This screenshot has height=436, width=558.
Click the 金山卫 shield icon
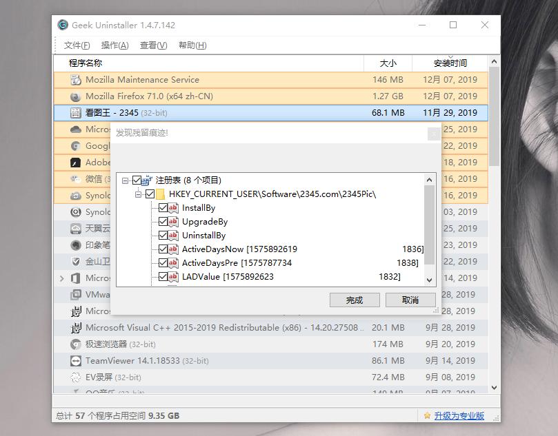75,262
